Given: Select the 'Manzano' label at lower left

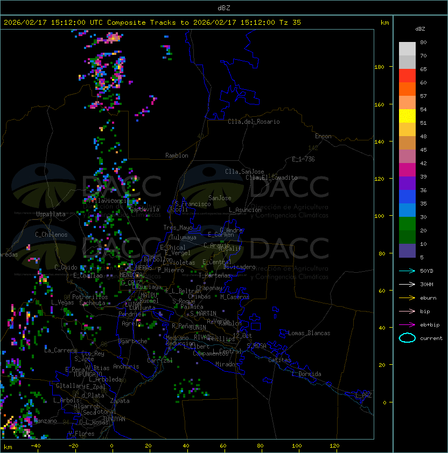Looking at the screenshot, I should point(45,421).
